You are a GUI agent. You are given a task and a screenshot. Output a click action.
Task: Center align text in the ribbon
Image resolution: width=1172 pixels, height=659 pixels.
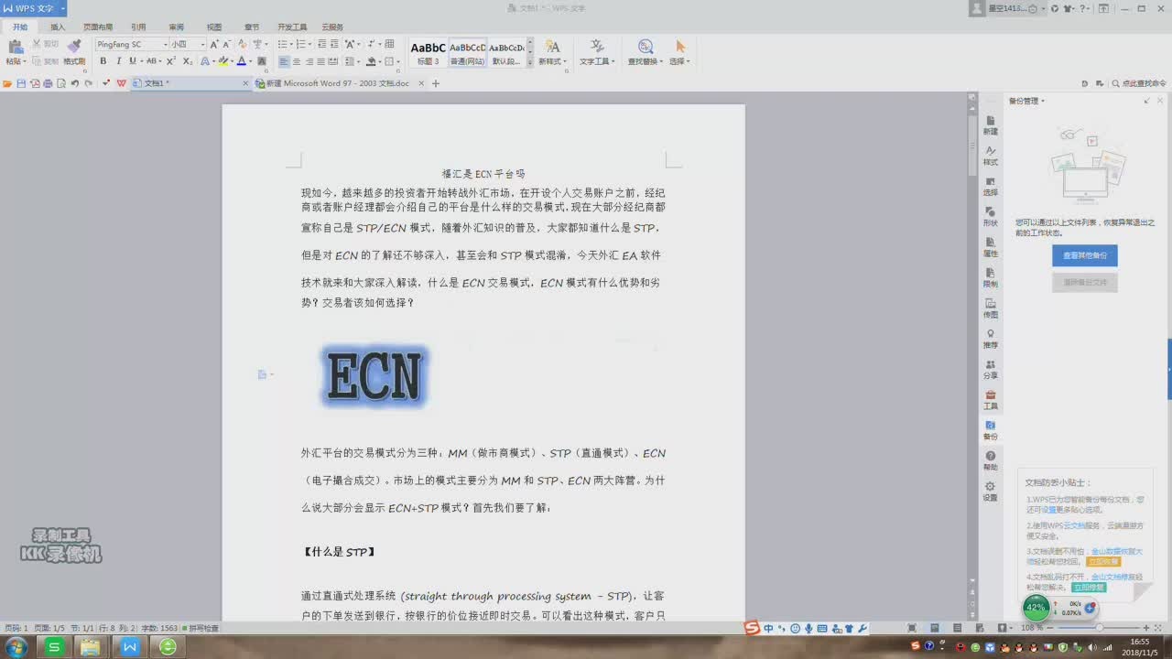click(297, 61)
